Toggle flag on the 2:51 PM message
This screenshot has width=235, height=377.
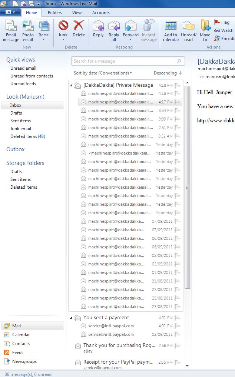(178, 128)
